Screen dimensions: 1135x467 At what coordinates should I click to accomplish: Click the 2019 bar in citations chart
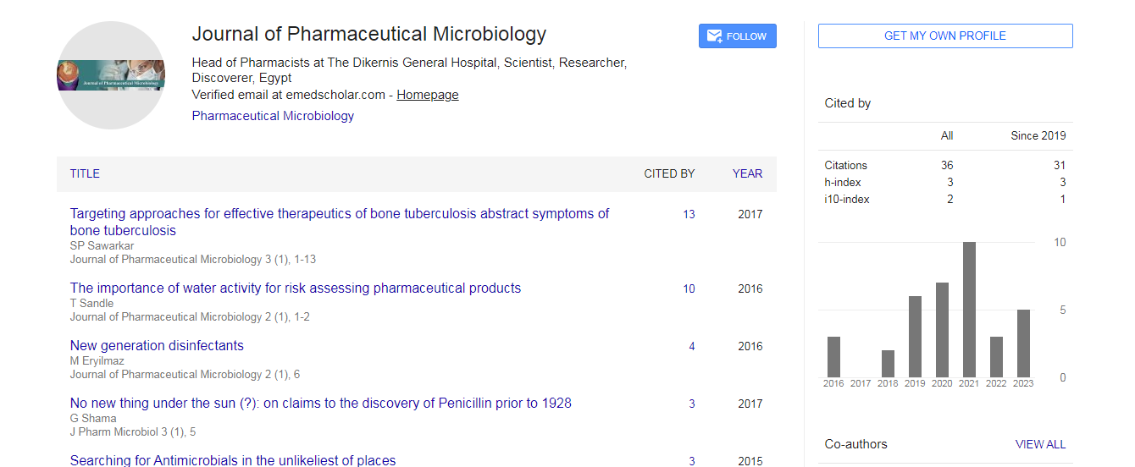click(915, 337)
